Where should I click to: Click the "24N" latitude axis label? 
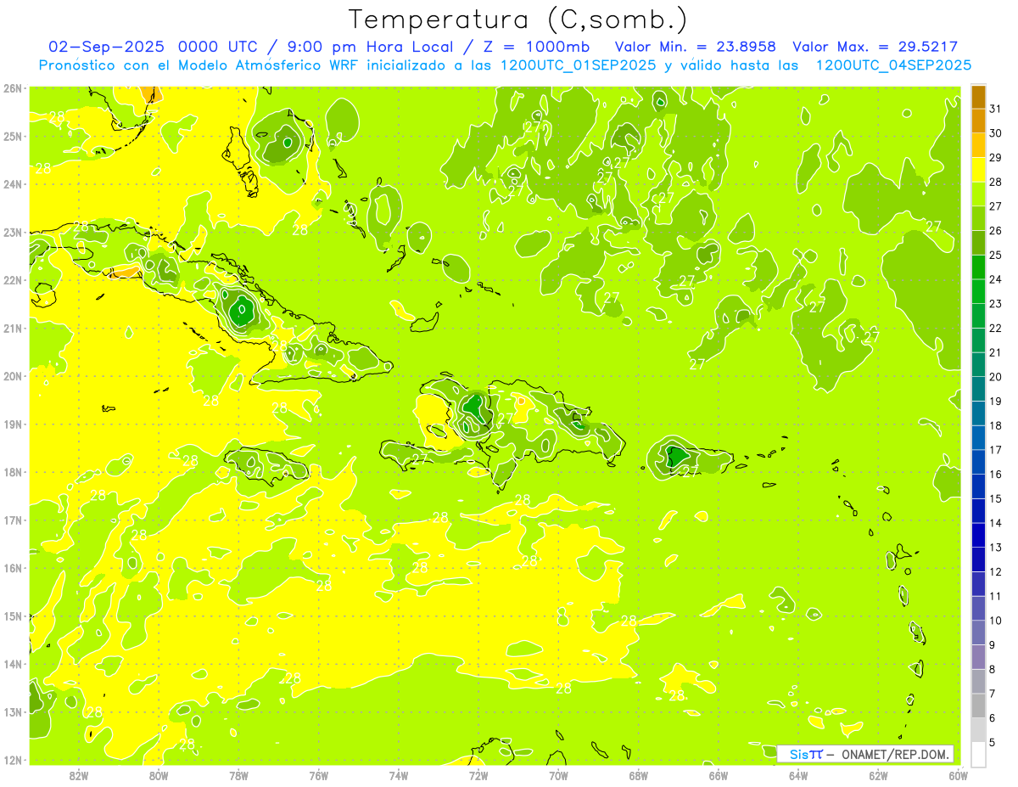point(13,184)
